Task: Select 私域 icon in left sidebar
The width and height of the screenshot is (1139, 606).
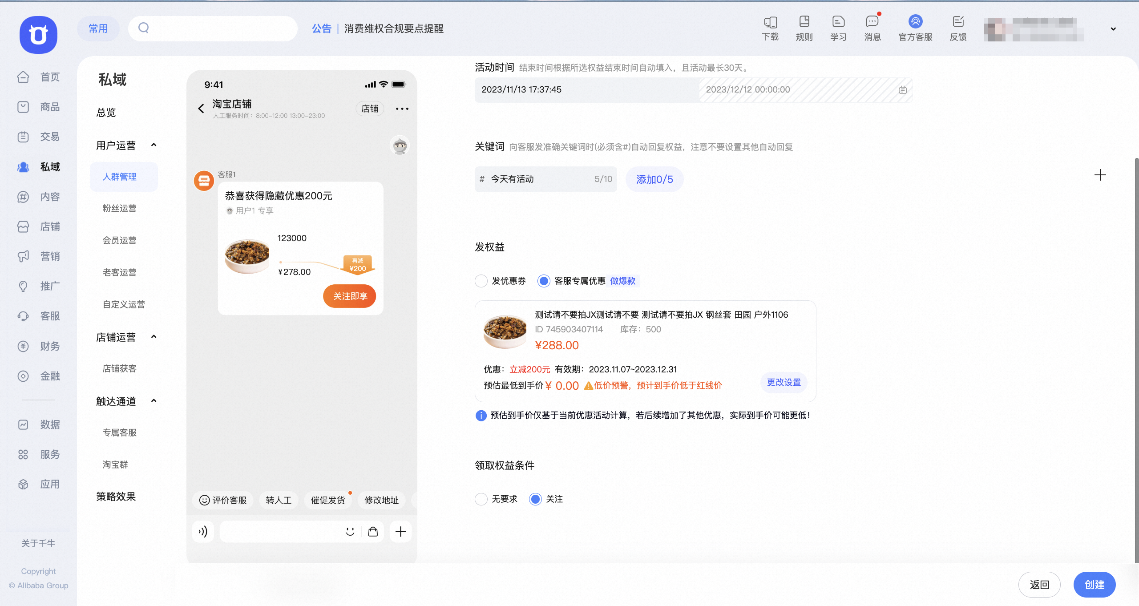Action: pos(23,167)
